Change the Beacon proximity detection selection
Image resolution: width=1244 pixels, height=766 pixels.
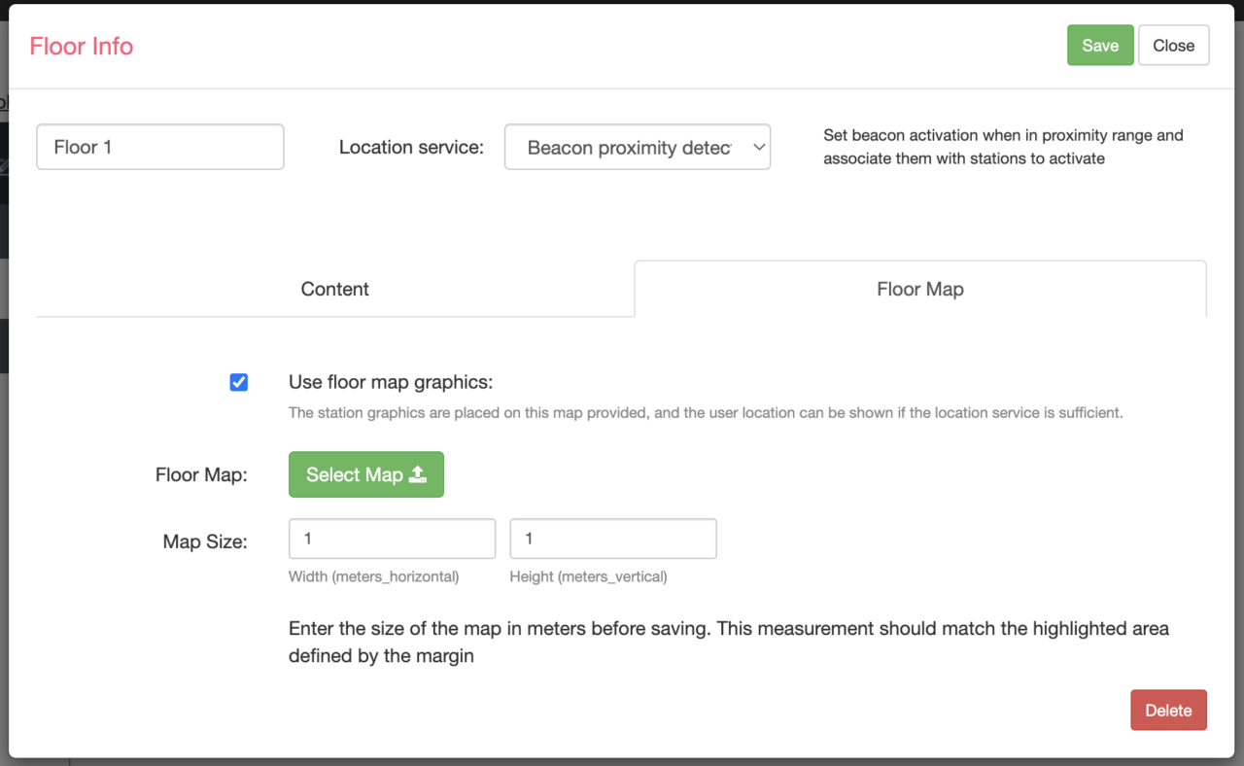click(637, 147)
